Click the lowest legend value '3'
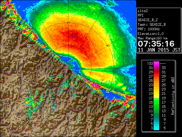 point(152,128)
